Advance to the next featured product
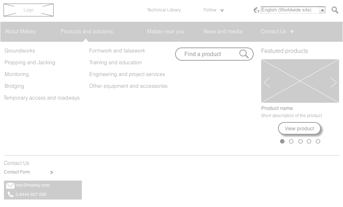 coord(334,82)
